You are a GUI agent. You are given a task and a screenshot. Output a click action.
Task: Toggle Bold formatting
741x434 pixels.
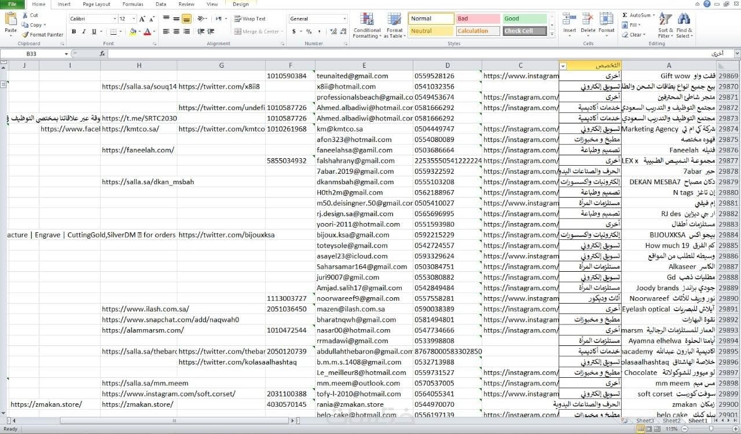pyautogui.click(x=74, y=32)
